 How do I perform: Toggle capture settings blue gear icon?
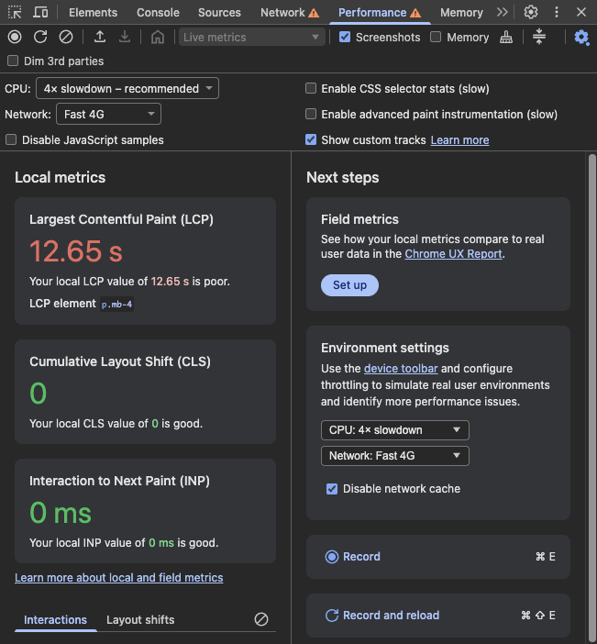pyautogui.click(x=581, y=38)
